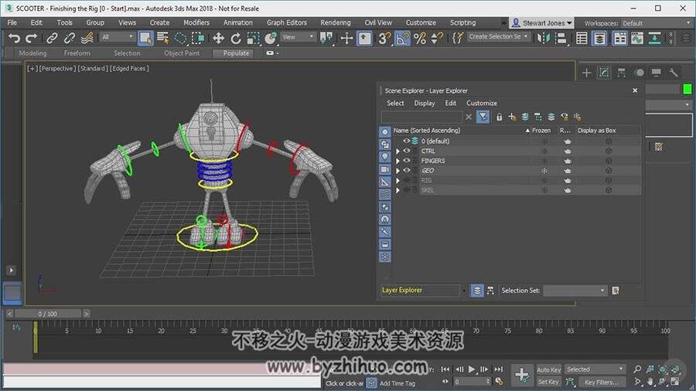
Task: Open the Key mode 'Selected' dropdown
Action: [595, 369]
